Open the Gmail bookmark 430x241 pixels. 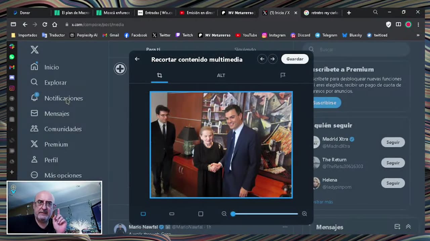point(111,35)
